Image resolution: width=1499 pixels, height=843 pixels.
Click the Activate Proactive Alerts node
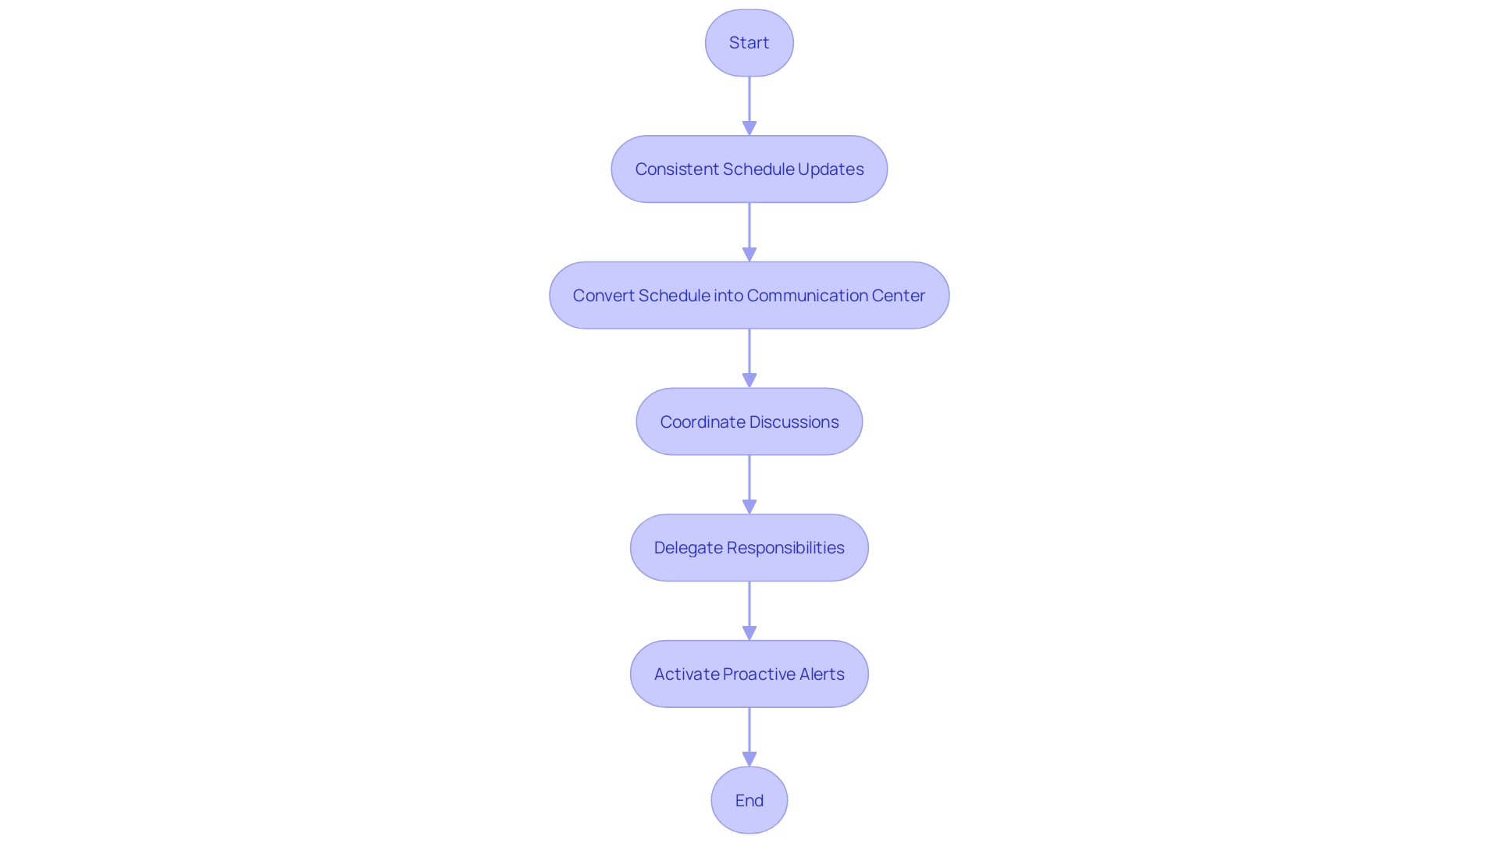749,673
